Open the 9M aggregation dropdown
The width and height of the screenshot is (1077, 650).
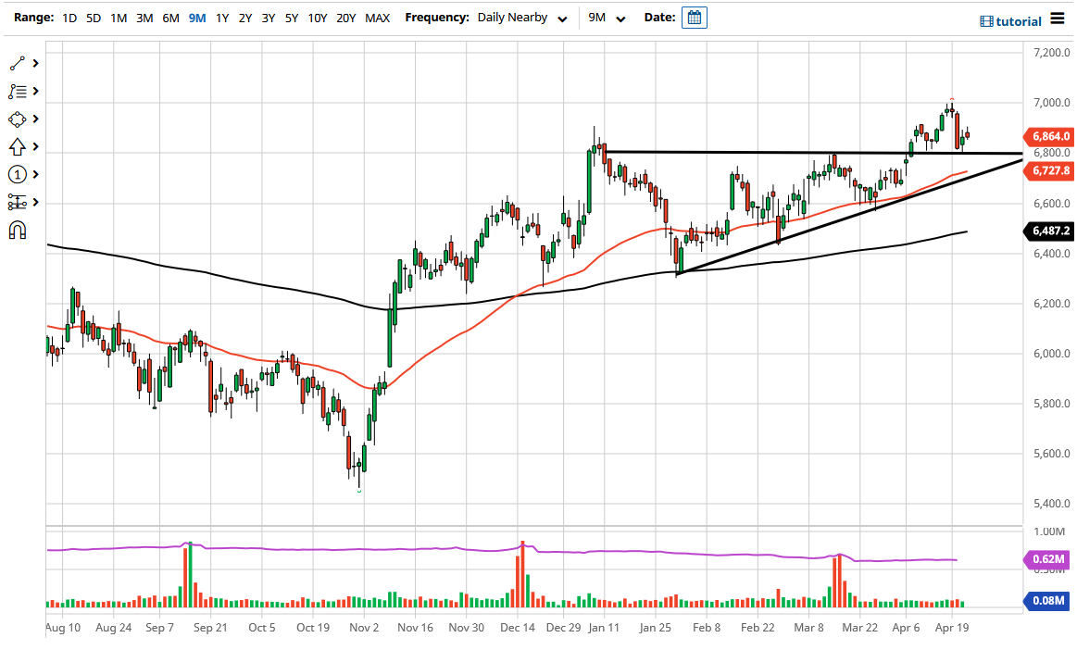[x=604, y=18]
